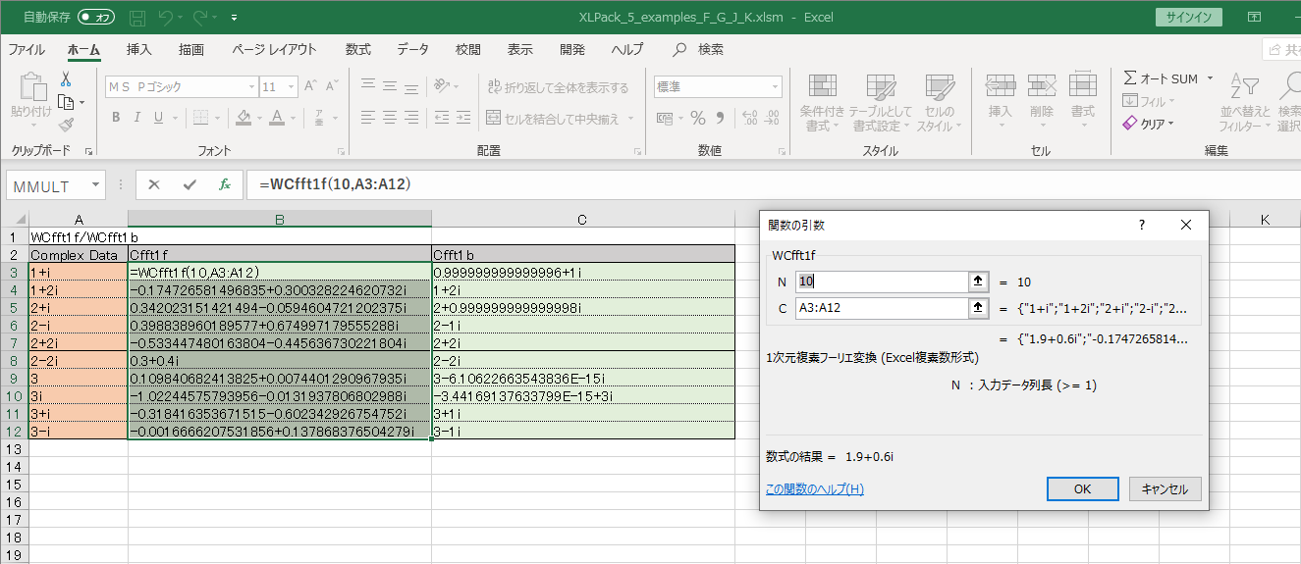Cancel formula entry with the X icon
This screenshot has height=564, width=1301.
[x=154, y=184]
